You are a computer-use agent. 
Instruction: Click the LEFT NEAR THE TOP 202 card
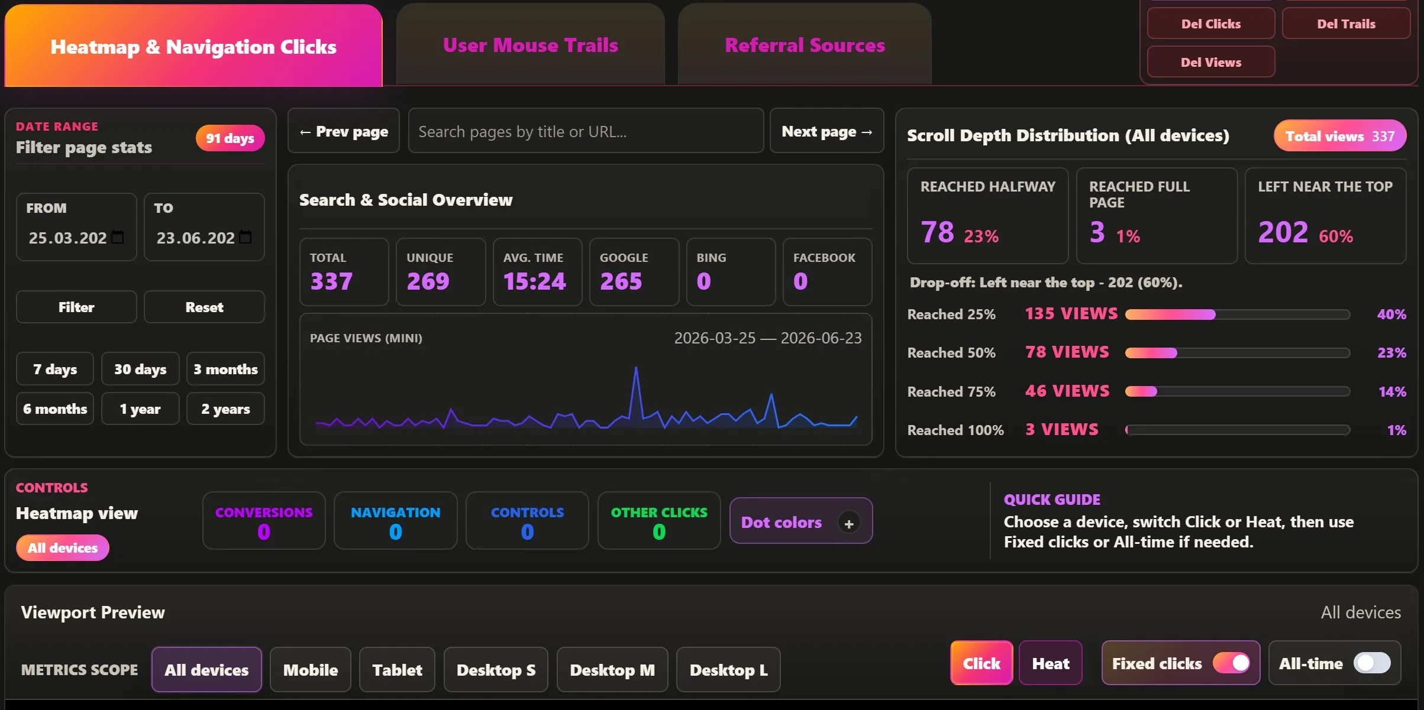1325,216
